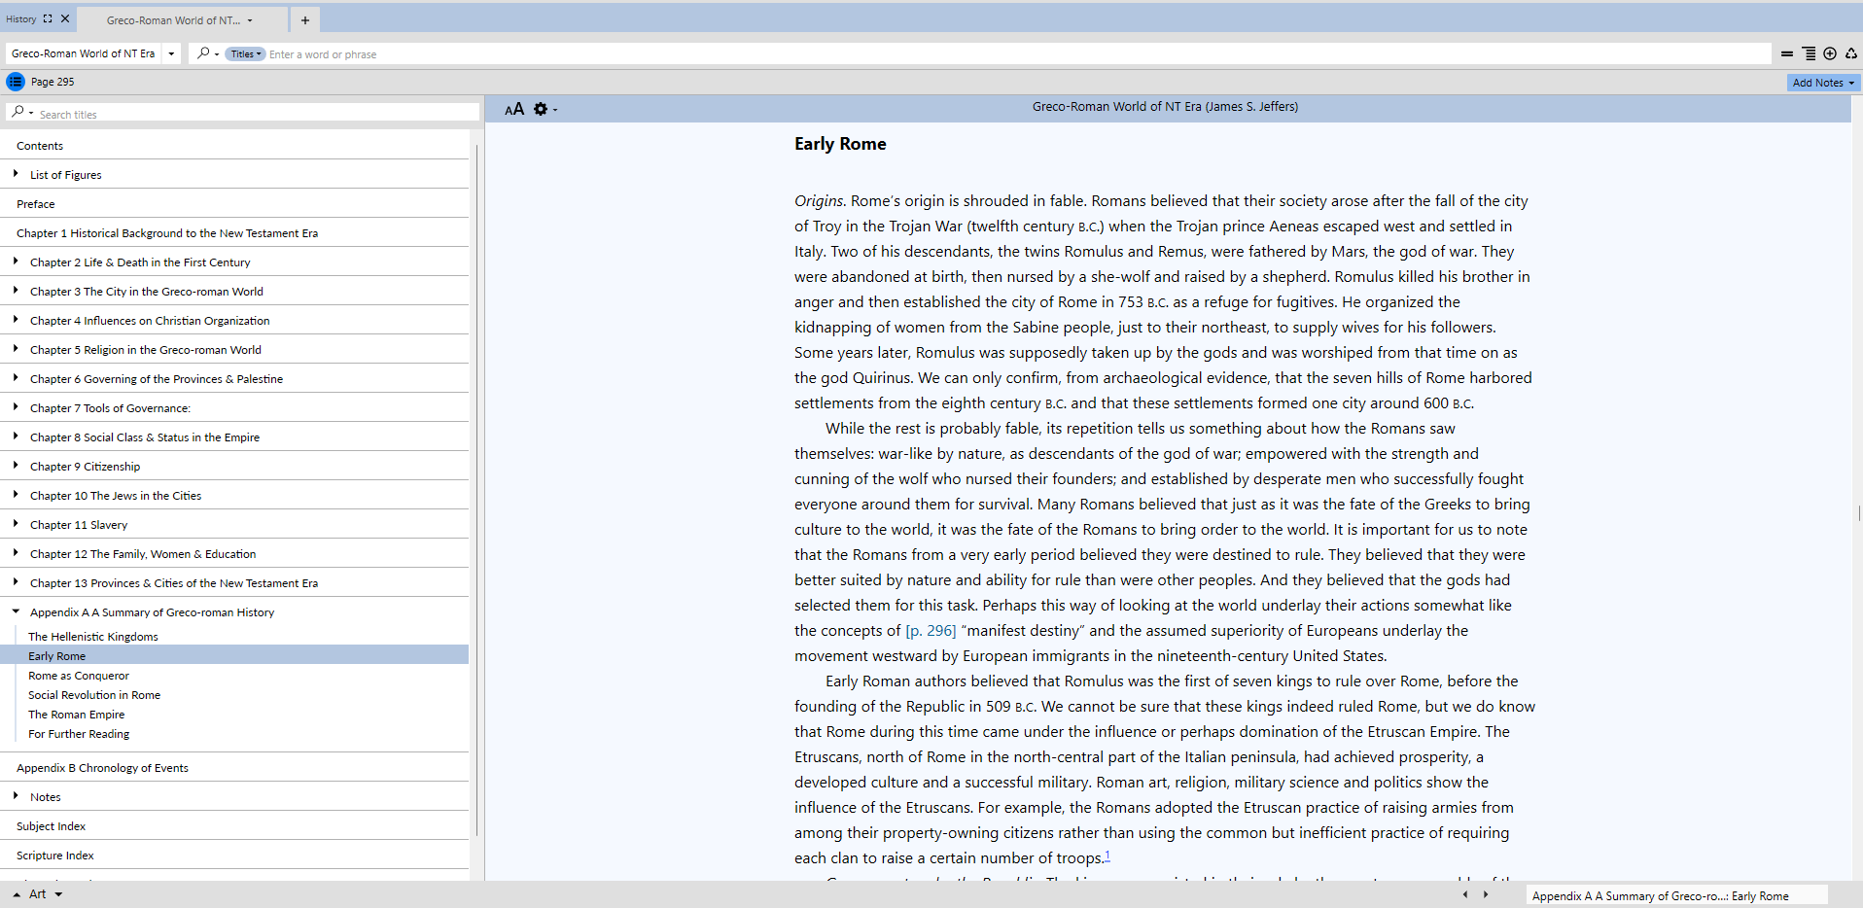The height and width of the screenshot is (908, 1863).
Task: Open footnote 1 after 'number of troops'
Action: coord(1107,856)
